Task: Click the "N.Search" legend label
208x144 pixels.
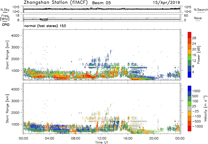Action: tap(201, 10)
